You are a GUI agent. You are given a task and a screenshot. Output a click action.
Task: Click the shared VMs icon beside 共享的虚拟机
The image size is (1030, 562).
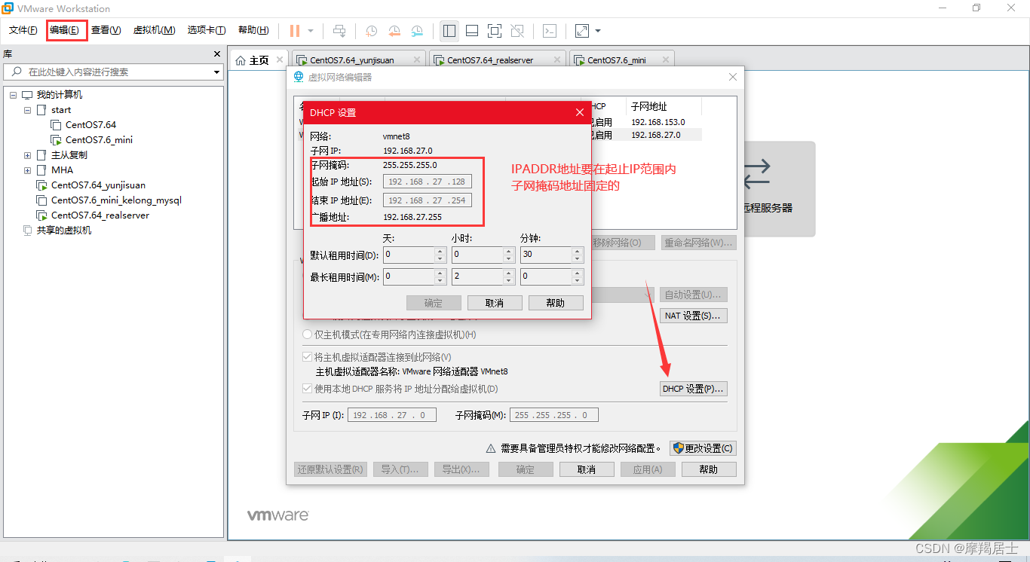pos(28,231)
